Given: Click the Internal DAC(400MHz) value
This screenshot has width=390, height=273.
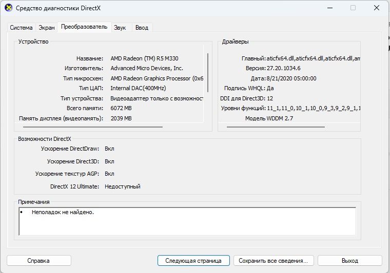Looking at the screenshot, I should pos(138,88).
